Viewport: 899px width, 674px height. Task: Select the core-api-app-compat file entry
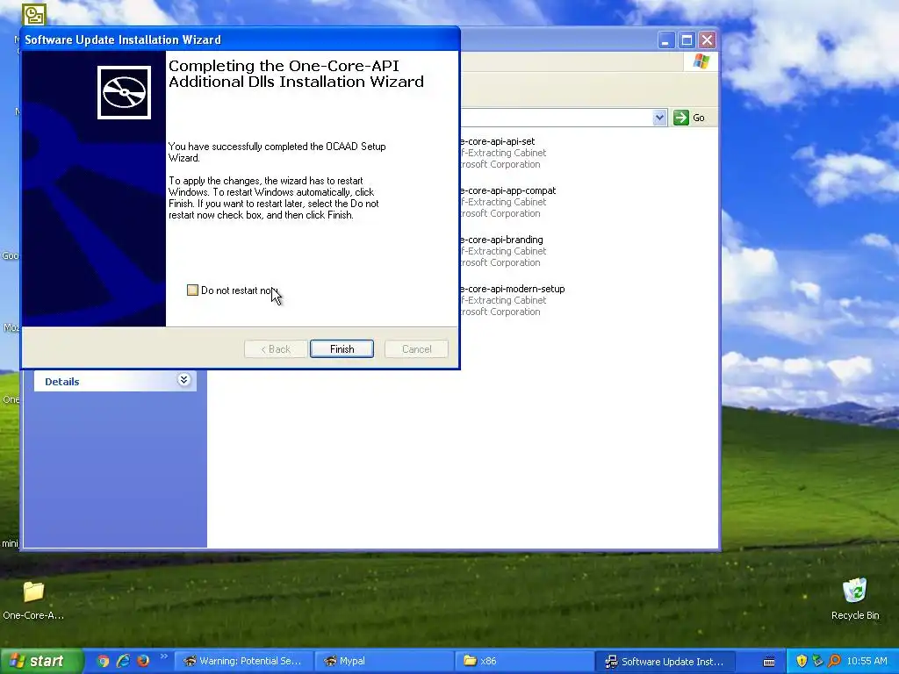point(508,202)
